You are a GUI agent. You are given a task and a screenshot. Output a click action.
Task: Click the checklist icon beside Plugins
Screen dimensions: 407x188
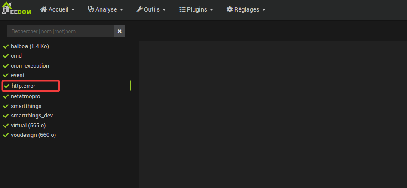tap(182, 9)
